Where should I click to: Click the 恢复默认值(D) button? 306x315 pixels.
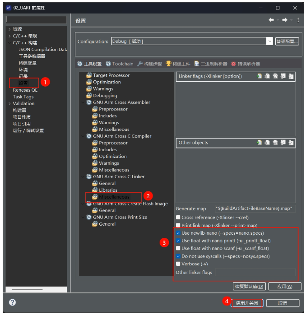pos(249,286)
